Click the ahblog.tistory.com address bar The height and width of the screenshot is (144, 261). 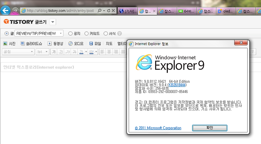point(60,10)
